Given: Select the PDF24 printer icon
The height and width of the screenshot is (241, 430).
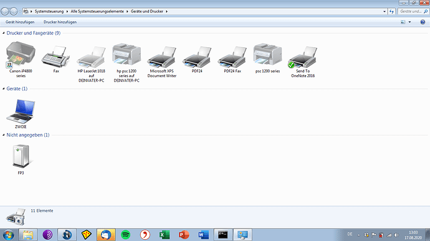Looking at the screenshot, I should tap(197, 59).
